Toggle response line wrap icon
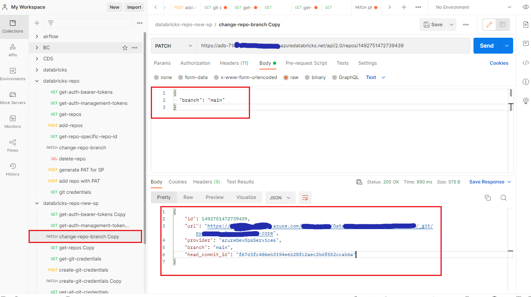Viewport: 531px width, 297px height. (305, 198)
